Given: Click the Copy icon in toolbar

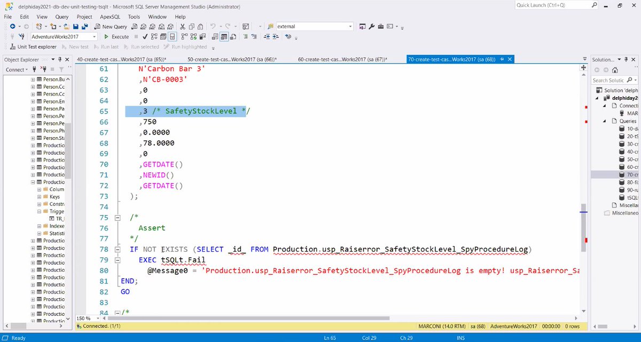Looking at the screenshot, I should click(192, 26).
